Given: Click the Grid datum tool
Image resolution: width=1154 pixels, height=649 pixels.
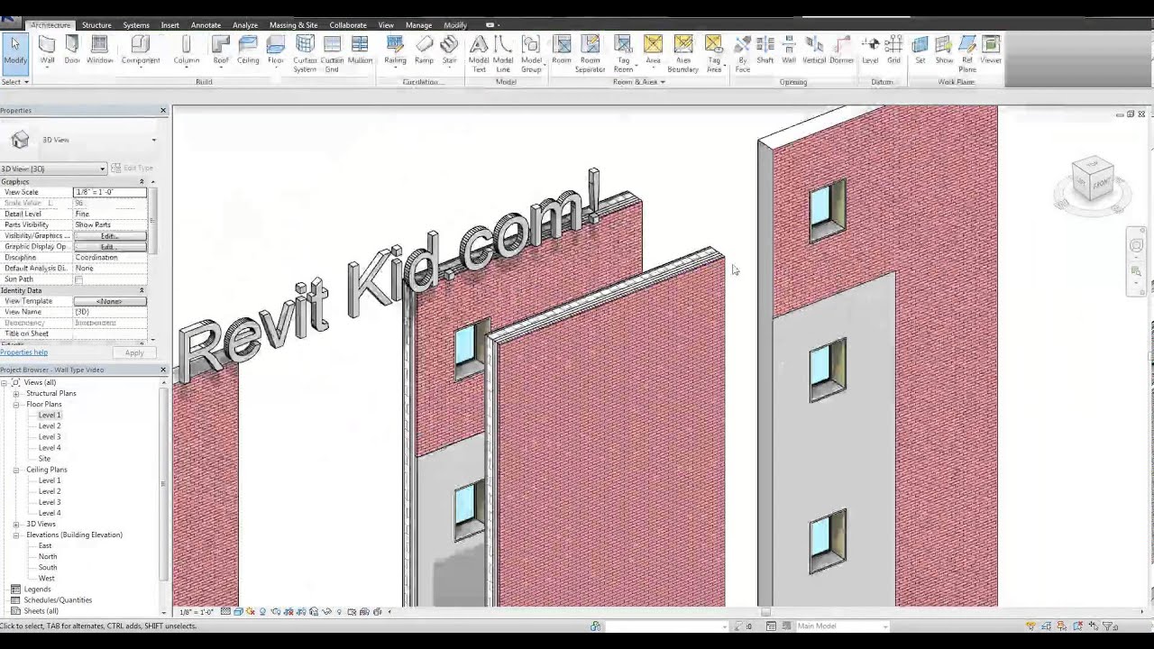Looking at the screenshot, I should point(893,50).
